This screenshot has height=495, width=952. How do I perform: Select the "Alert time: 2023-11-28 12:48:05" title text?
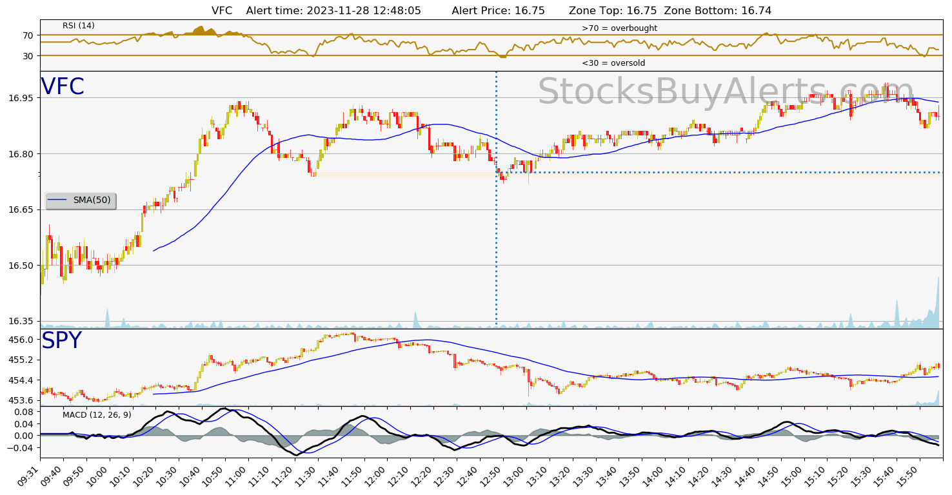click(333, 11)
